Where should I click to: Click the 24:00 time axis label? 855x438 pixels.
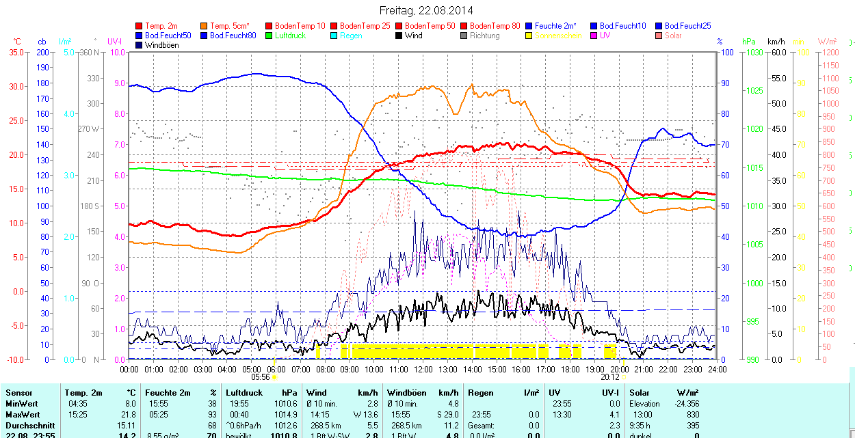716,369
